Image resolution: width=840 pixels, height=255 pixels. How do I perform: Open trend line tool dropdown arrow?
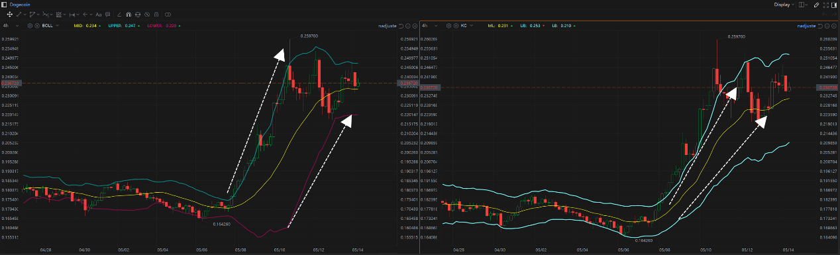[25, 15]
